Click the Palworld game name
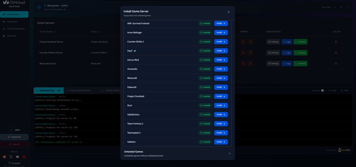The height and width of the screenshot is (167, 356). 132,87
